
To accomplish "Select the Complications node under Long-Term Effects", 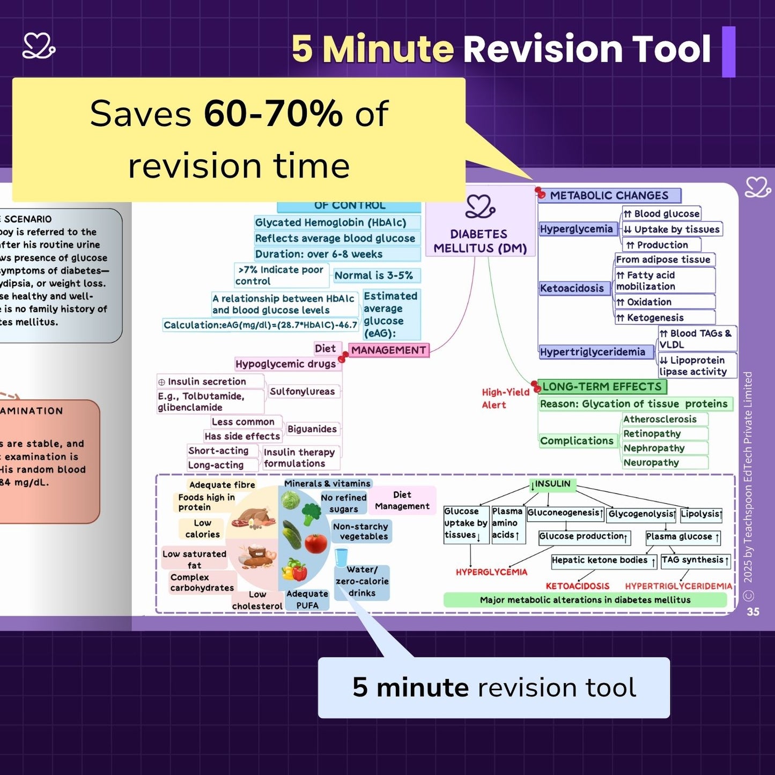I will pyautogui.click(x=577, y=441).
